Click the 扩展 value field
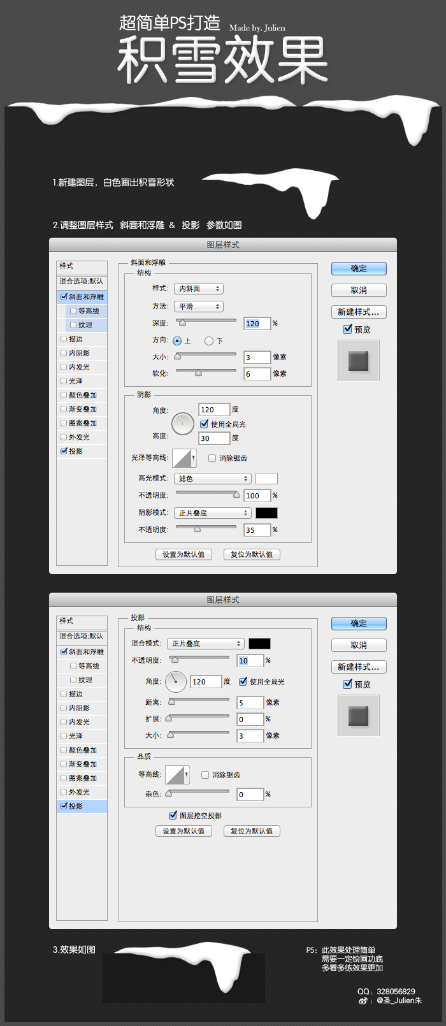This screenshot has height=1026, width=446. tap(250, 719)
